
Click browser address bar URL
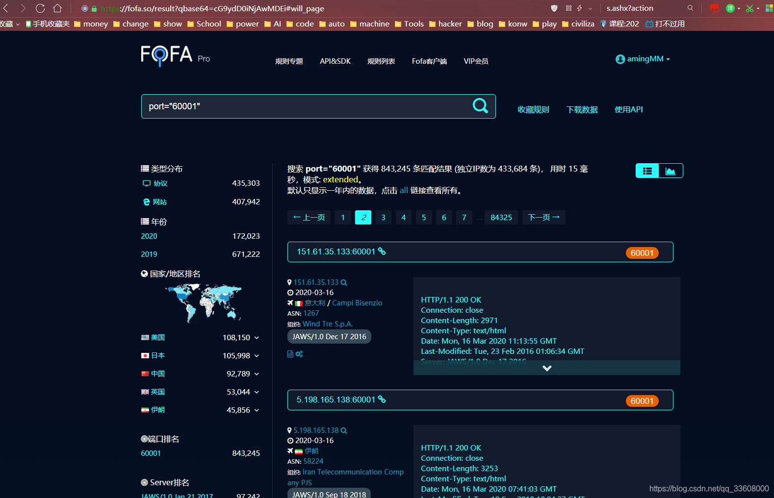coord(212,8)
